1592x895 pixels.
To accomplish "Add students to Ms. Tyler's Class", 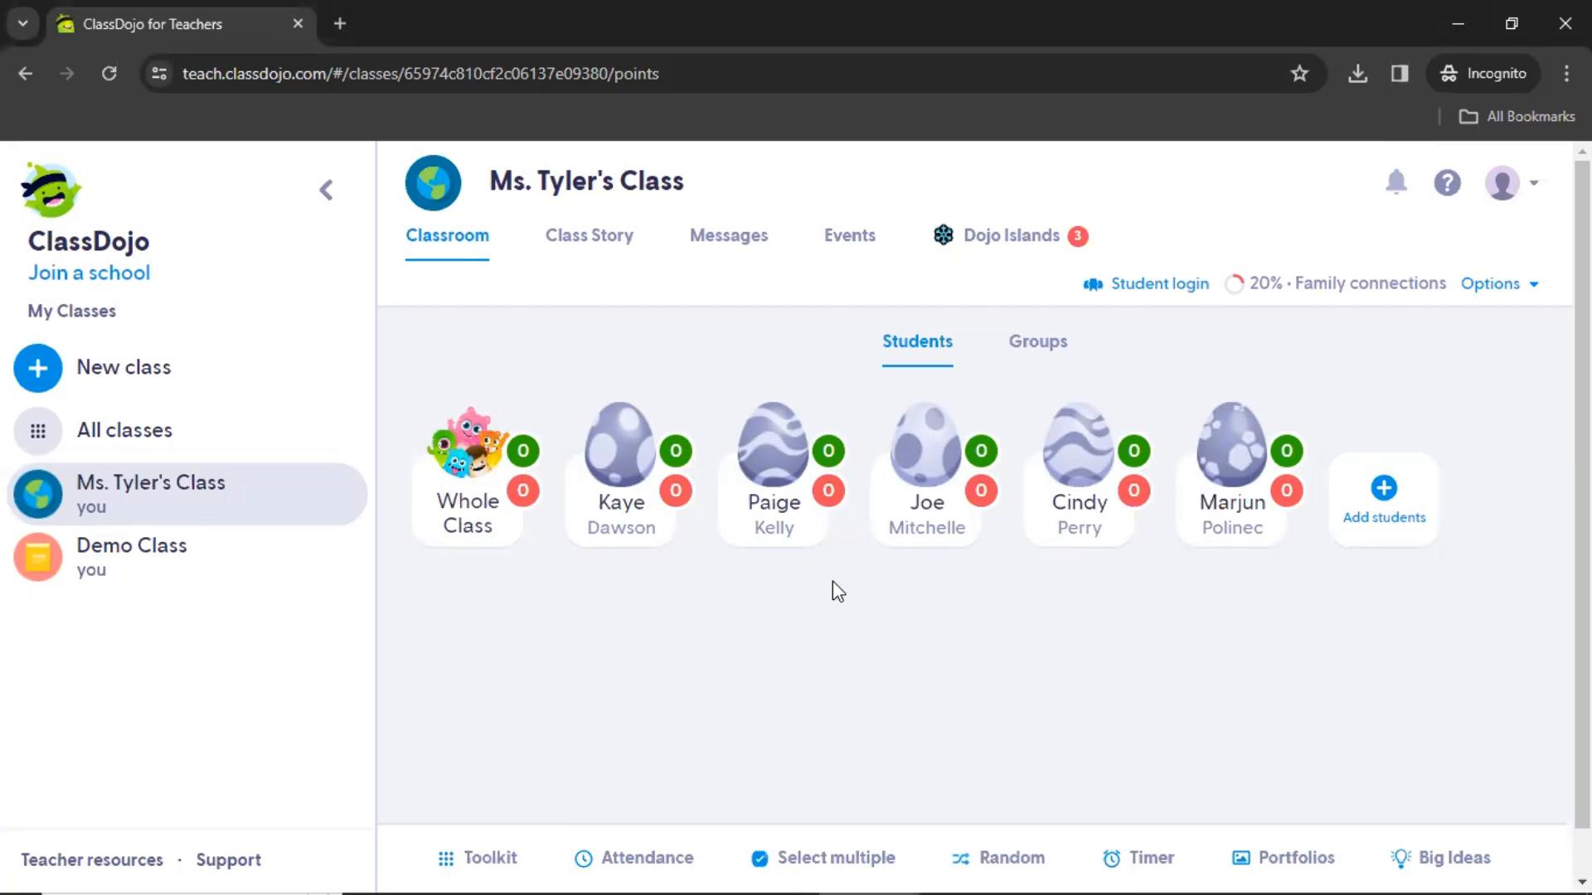I will point(1383,498).
